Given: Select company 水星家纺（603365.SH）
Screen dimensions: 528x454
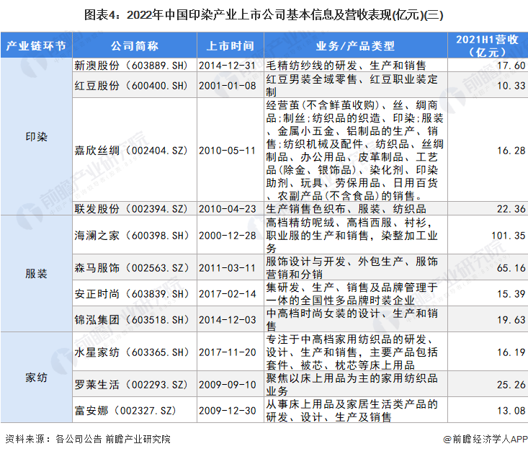Looking at the screenshot, I should pos(131,352).
